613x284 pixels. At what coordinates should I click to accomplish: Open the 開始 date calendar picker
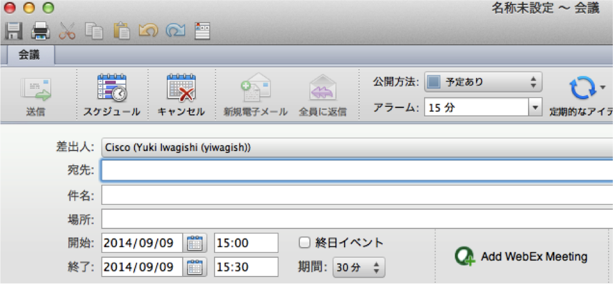click(196, 242)
